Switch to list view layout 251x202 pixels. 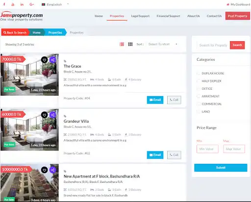point(122,44)
